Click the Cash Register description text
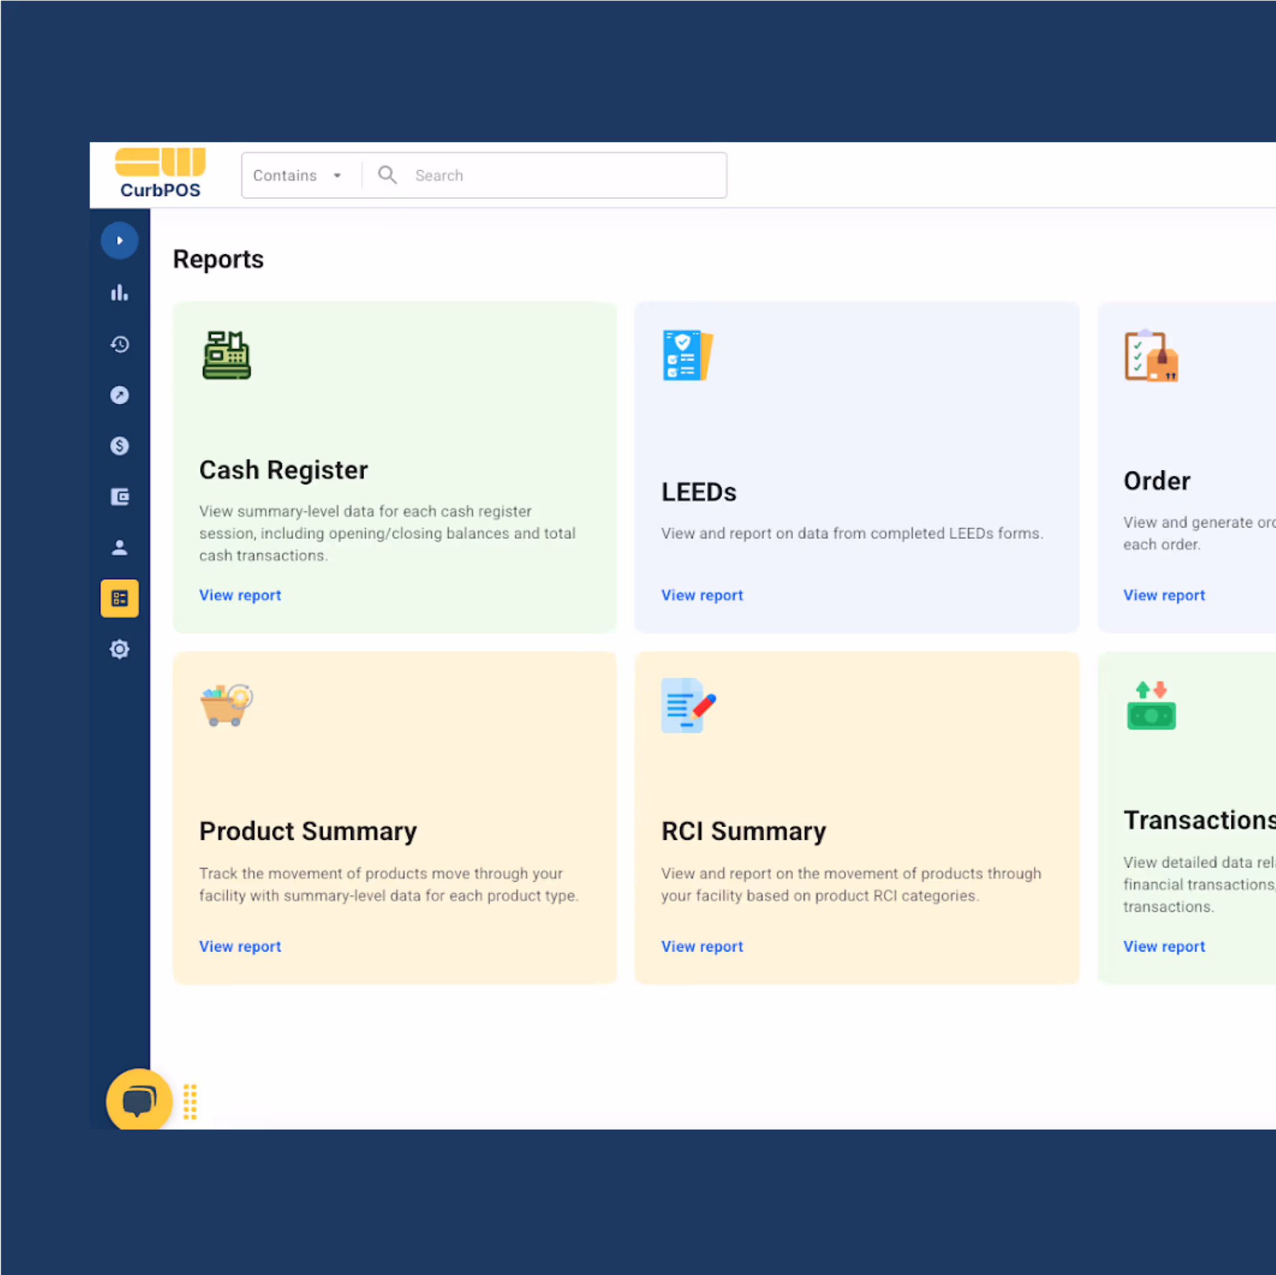Screen dimensions: 1276x1275 pyautogui.click(x=387, y=533)
